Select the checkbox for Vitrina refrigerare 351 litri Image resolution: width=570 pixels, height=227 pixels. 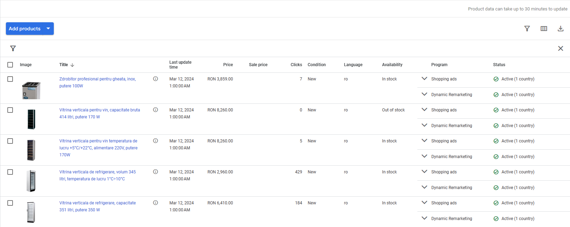[10, 203]
